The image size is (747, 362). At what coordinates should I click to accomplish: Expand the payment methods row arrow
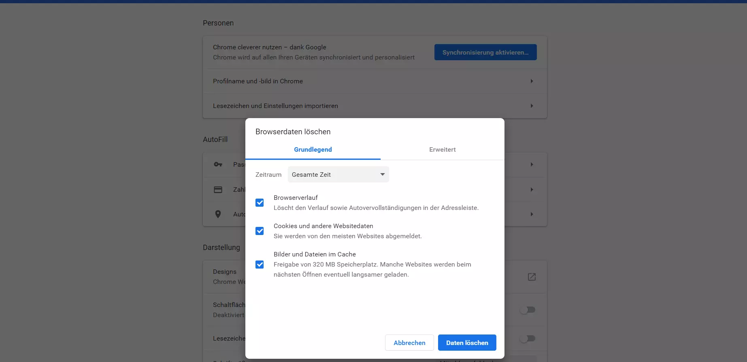(x=532, y=189)
